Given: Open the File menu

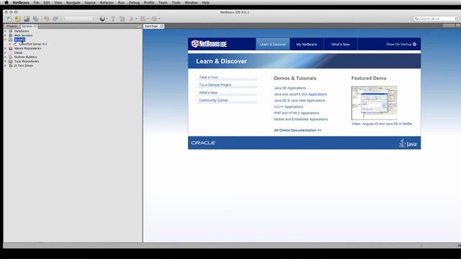Looking at the screenshot, I should (x=36, y=2).
